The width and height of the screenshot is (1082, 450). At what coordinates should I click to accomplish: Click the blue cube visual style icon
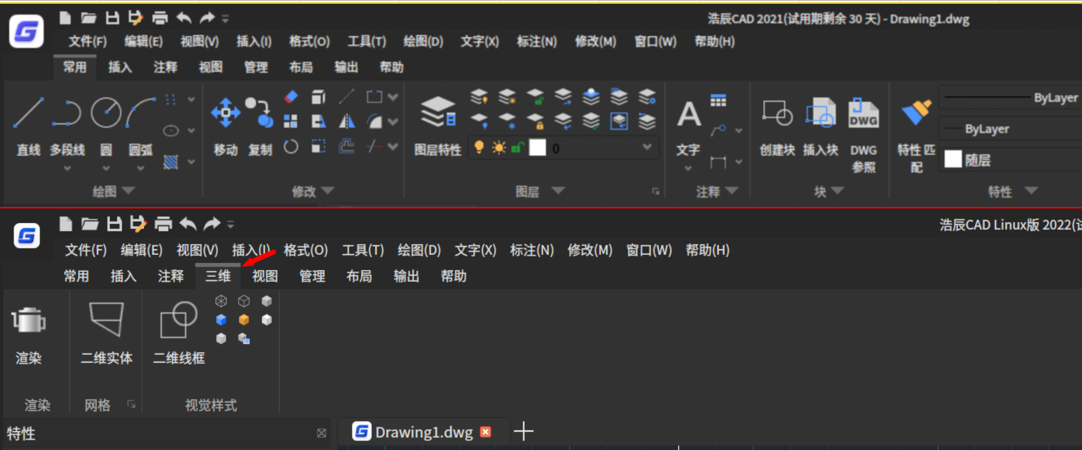pyautogui.click(x=221, y=320)
